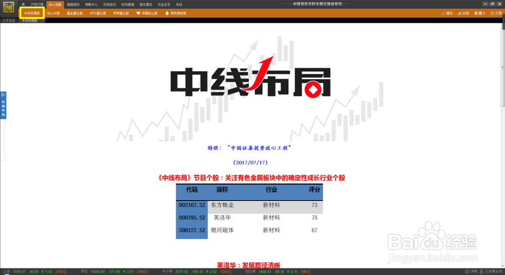Screen dimensions: 505x275
Task: Select the 放心50股 sub-tab
Action: pos(54,13)
